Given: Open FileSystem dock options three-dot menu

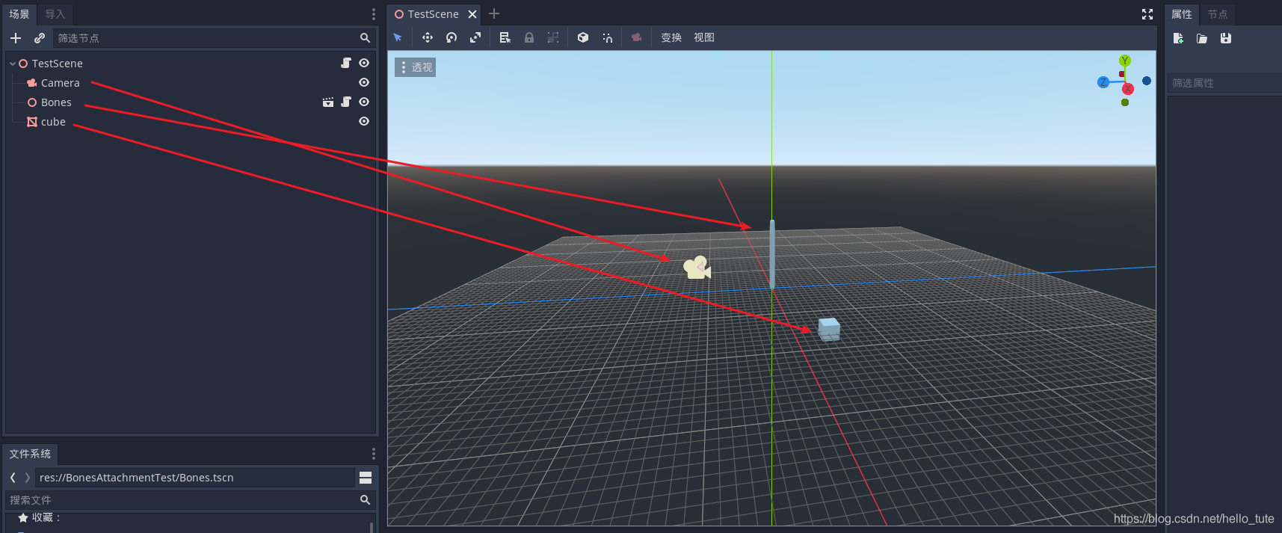Looking at the screenshot, I should (374, 454).
